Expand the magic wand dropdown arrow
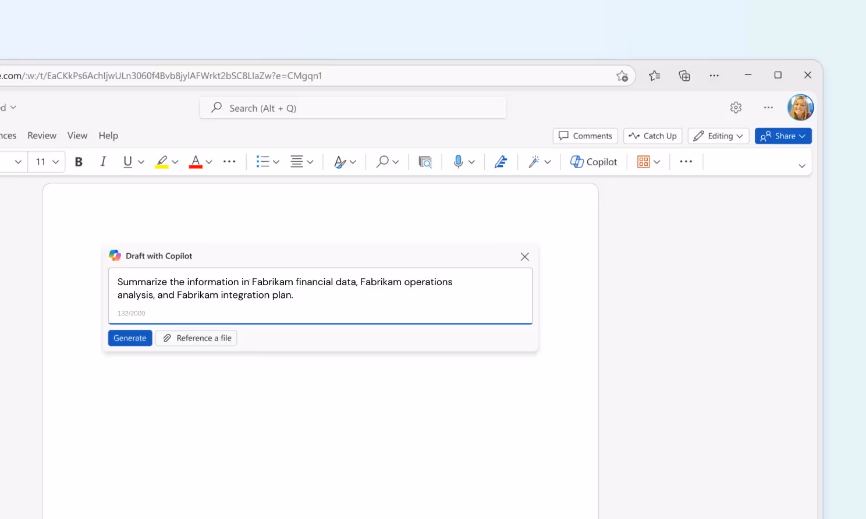 (548, 162)
